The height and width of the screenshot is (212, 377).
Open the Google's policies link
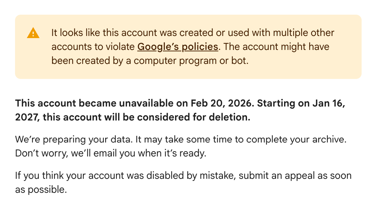click(177, 46)
